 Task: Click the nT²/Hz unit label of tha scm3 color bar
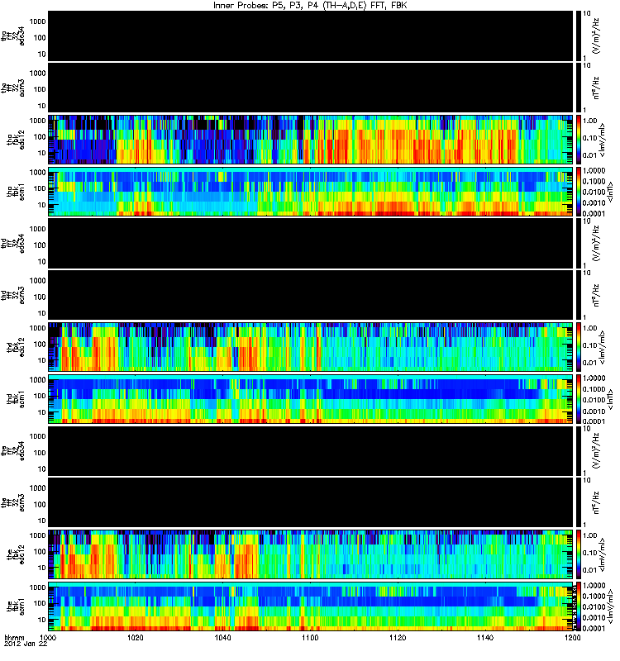pyautogui.click(x=597, y=88)
